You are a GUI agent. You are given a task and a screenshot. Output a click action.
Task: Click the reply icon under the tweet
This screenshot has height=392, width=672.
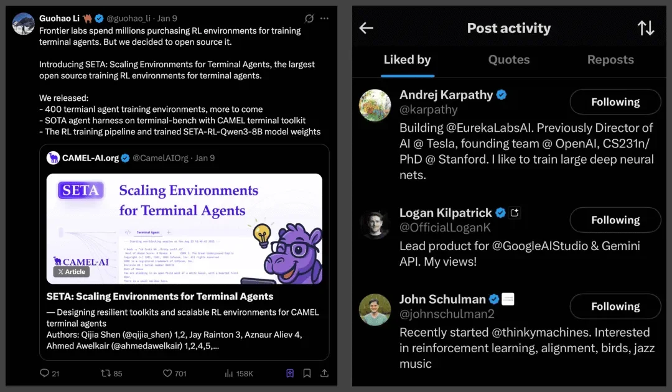coord(44,373)
